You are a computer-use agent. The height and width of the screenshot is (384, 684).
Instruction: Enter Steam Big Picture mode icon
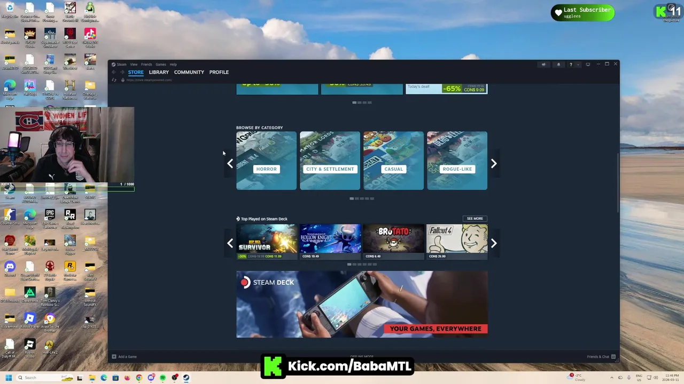click(x=588, y=65)
